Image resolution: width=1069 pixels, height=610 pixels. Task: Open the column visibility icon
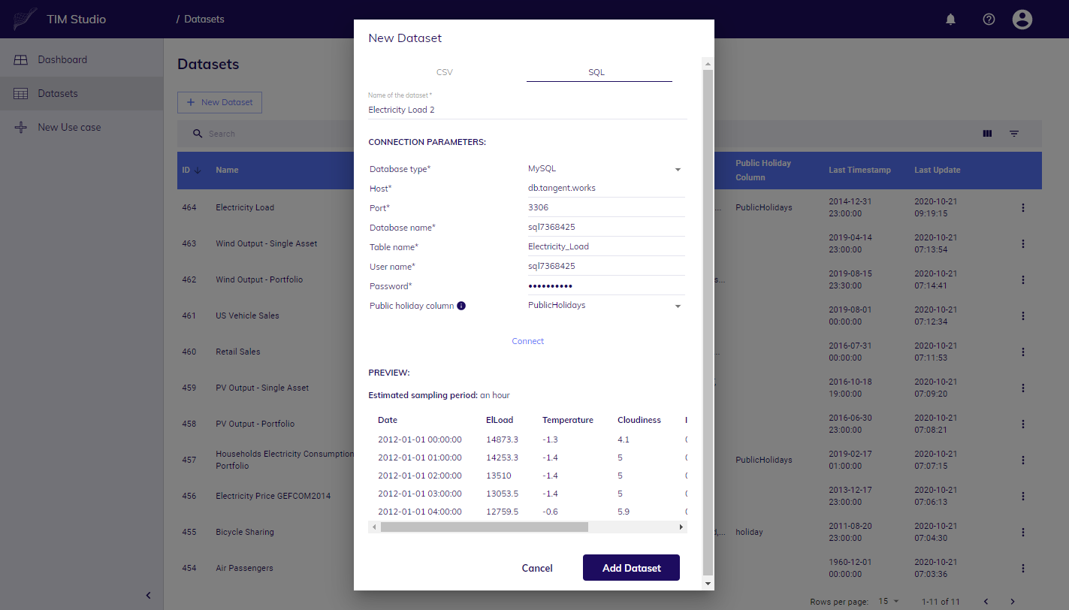(987, 134)
